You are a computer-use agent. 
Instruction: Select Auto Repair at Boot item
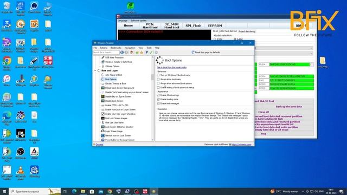point(113,75)
